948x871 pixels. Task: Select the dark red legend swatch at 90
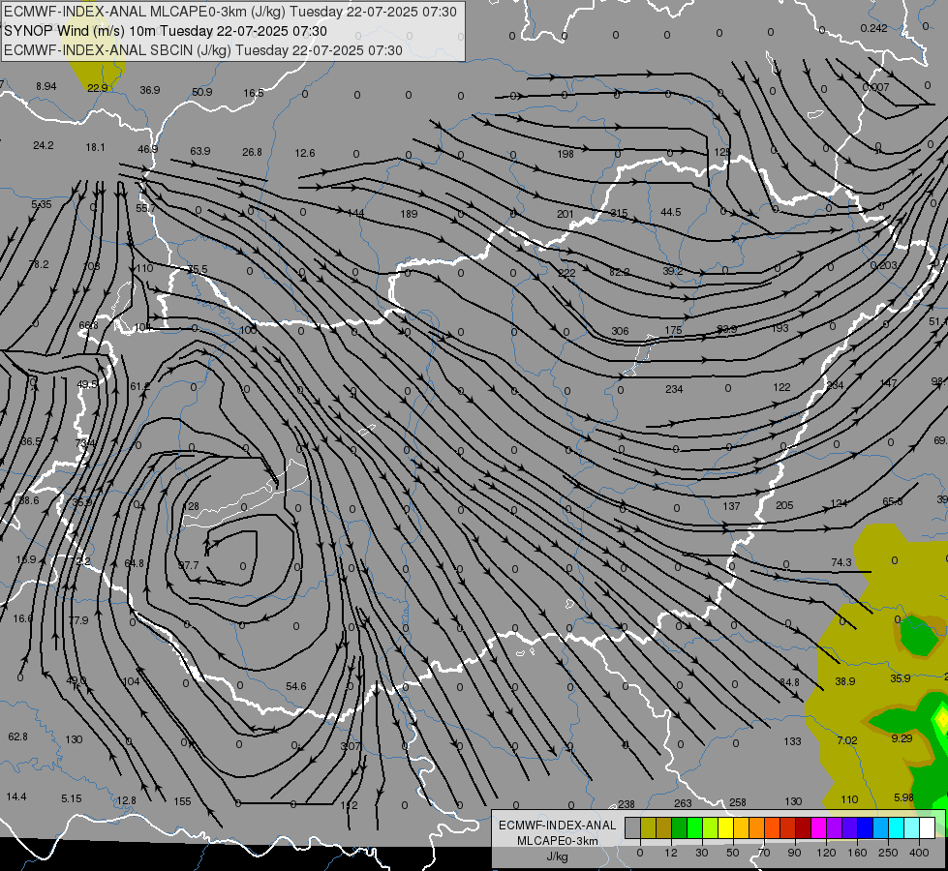pos(804,827)
